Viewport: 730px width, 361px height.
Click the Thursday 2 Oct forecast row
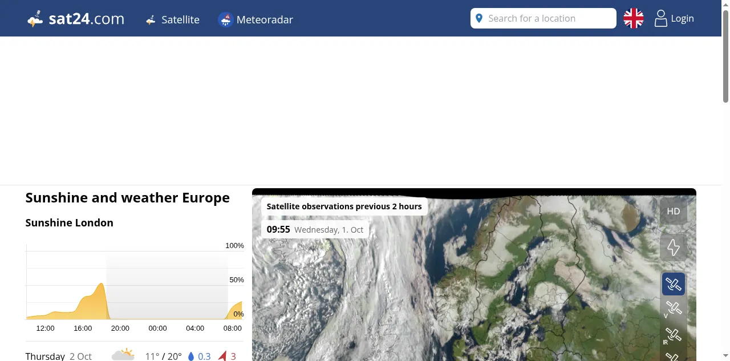click(x=135, y=356)
